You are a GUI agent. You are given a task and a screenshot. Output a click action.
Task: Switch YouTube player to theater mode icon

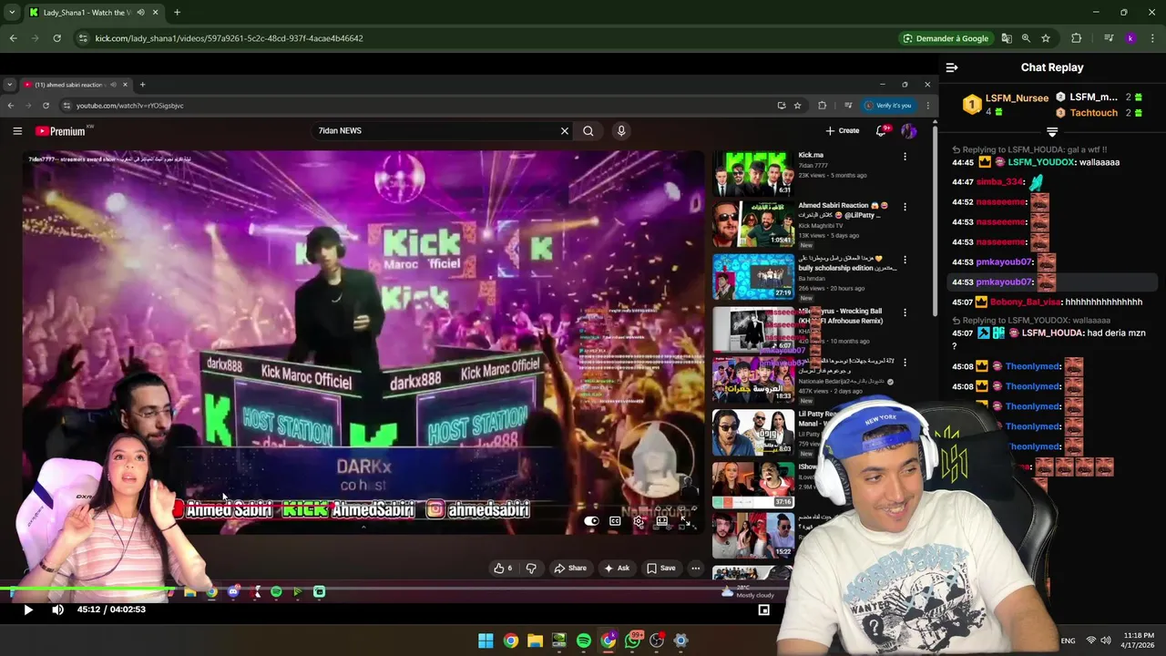pyautogui.click(x=662, y=521)
